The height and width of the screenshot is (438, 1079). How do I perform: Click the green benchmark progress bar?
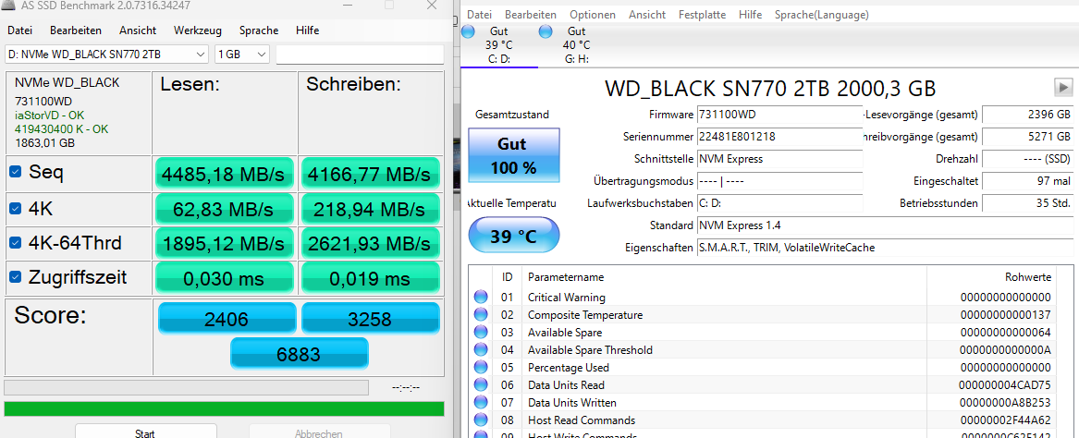(x=224, y=409)
